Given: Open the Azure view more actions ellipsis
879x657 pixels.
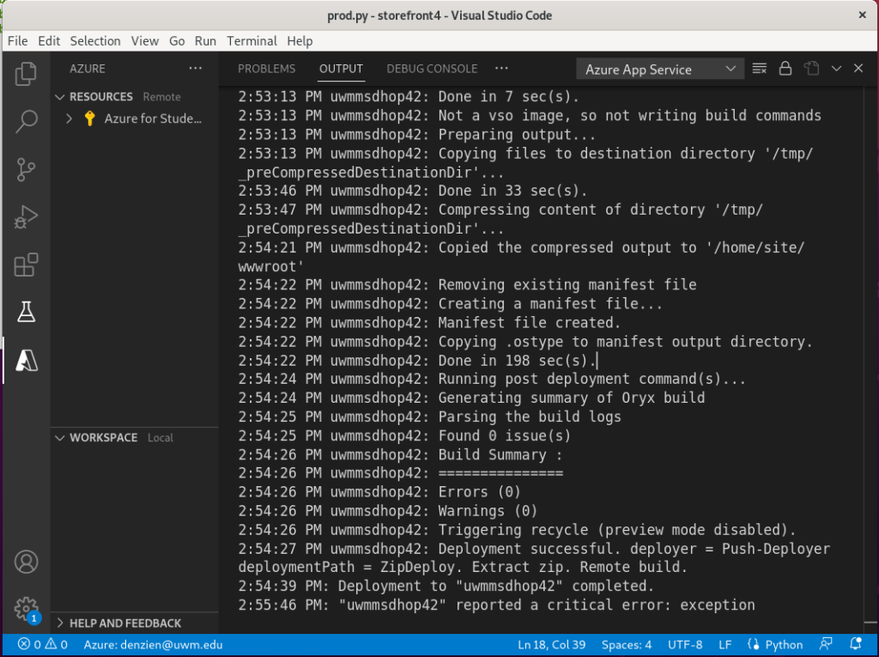Looking at the screenshot, I should [195, 68].
